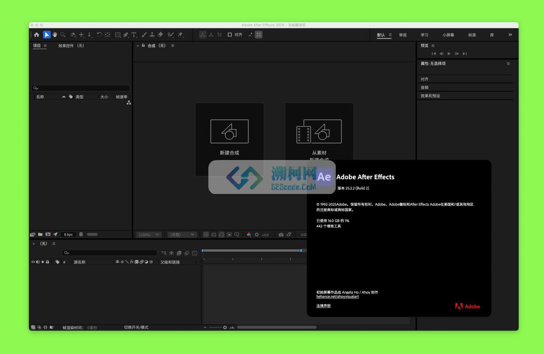
Task: Delete selected project items trash icon
Action: [81, 234]
